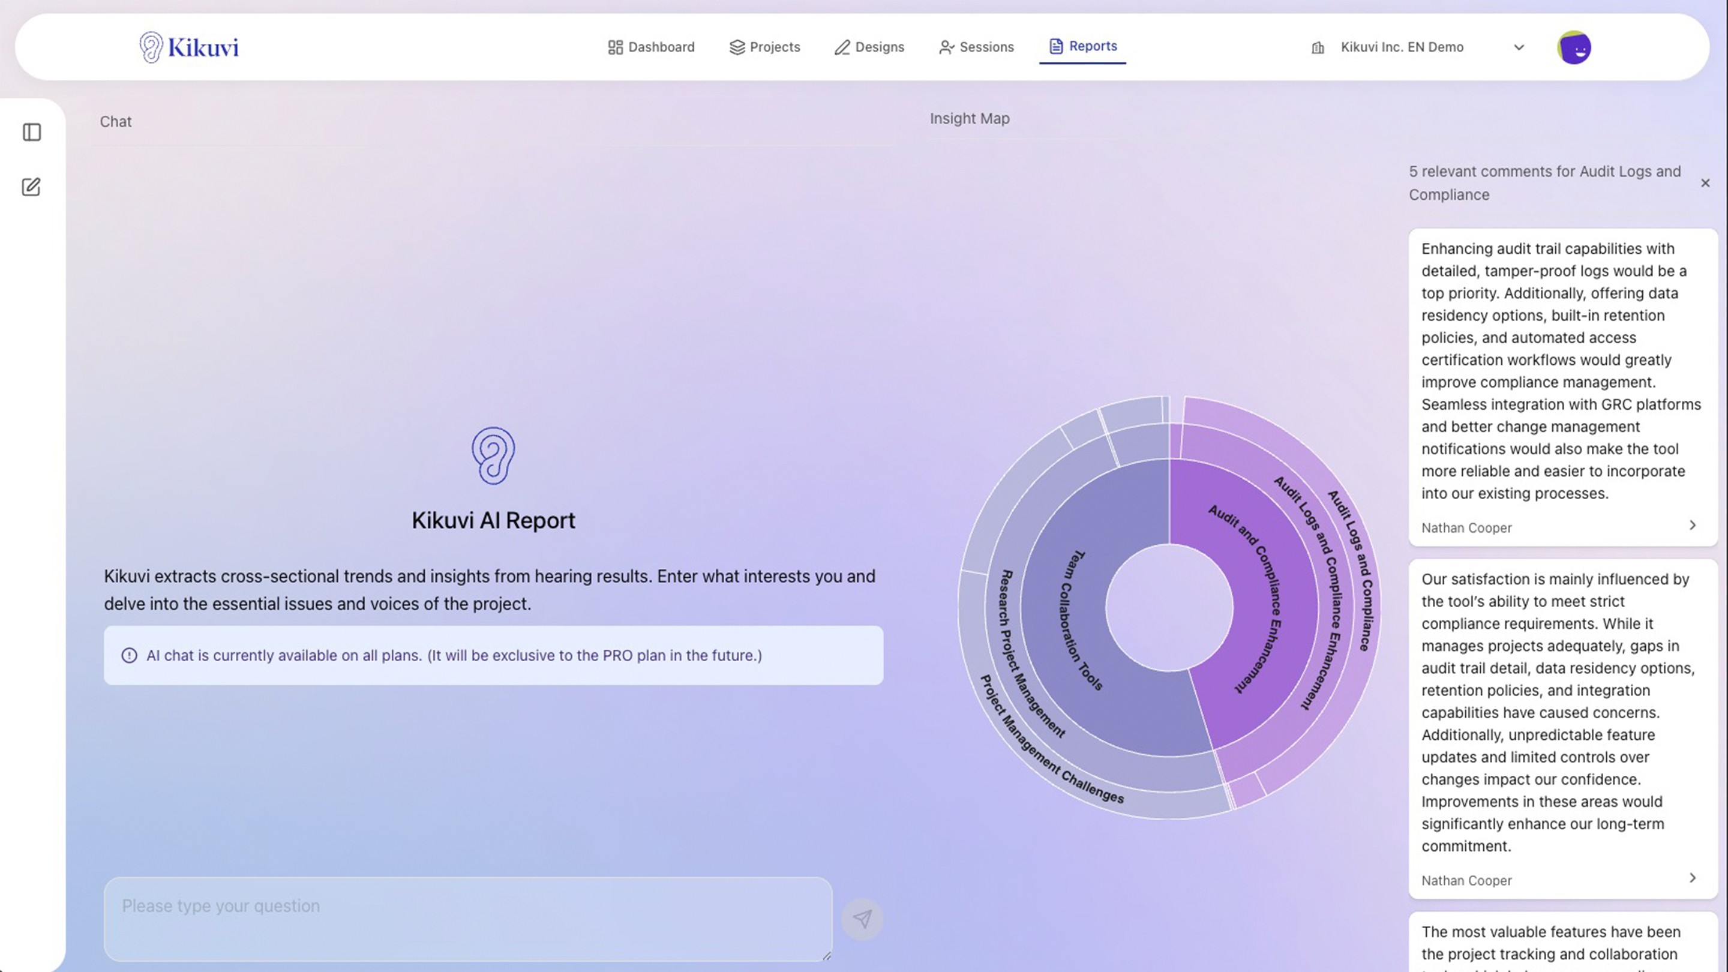The height and width of the screenshot is (972, 1728).
Task: Click the organization building icon
Action: point(1318,47)
